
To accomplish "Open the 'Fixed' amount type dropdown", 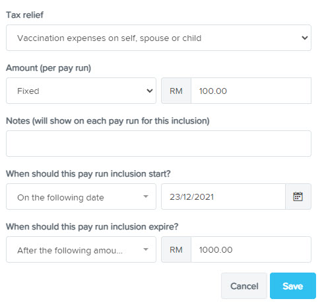I will (x=81, y=91).
